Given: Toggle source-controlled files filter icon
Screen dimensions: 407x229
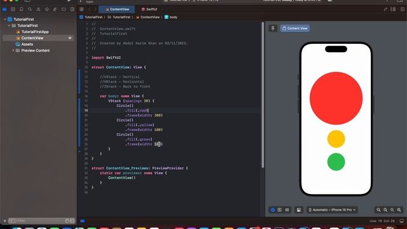Looking at the screenshot, I should click(x=72, y=221).
